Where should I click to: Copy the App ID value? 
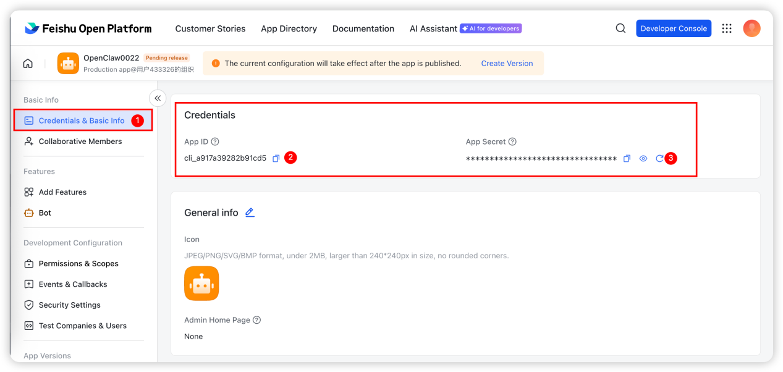pyautogui.click(x=276, y=158)
